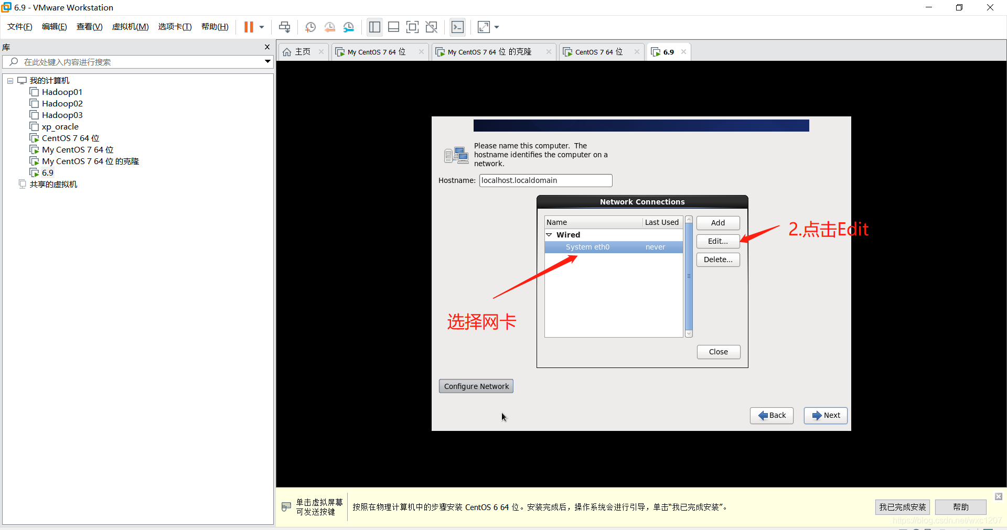Close the 6.9 tab
This screenshot has height=530, width=1007.
click(x=683, y=52)
